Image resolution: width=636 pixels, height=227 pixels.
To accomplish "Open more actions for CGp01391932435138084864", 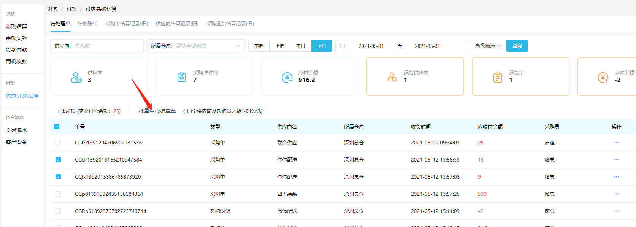I will click(x=617, y=194).
